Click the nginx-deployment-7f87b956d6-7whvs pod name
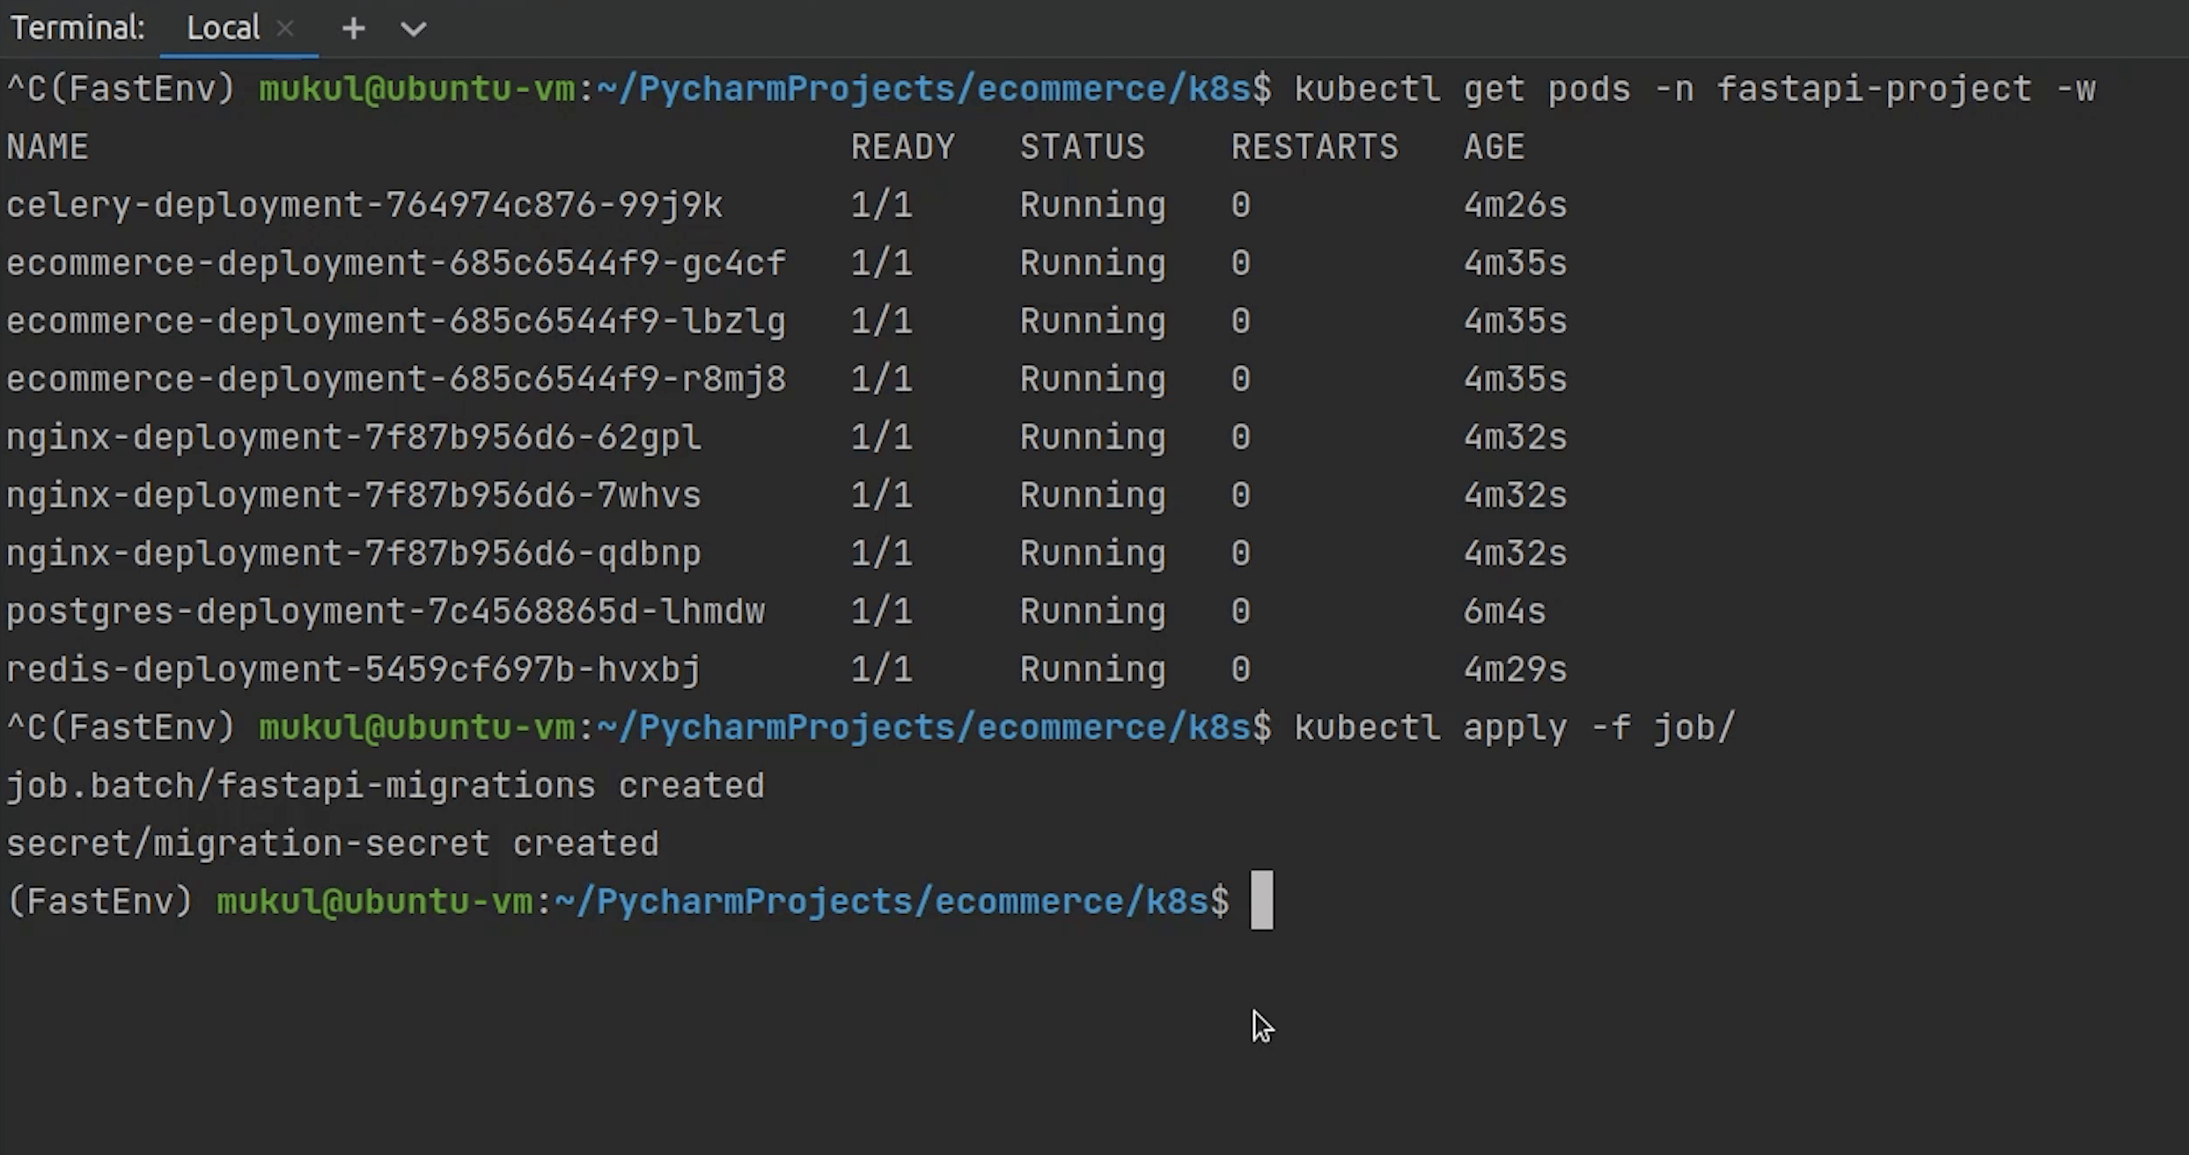 (x=354, y=495)
